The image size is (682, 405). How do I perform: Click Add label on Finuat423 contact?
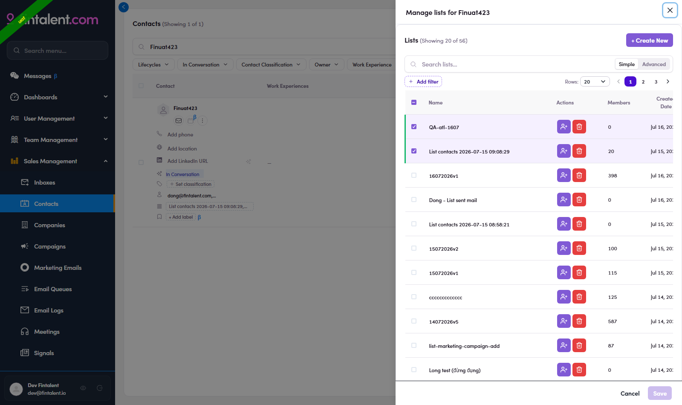click(x=181, y=217)
